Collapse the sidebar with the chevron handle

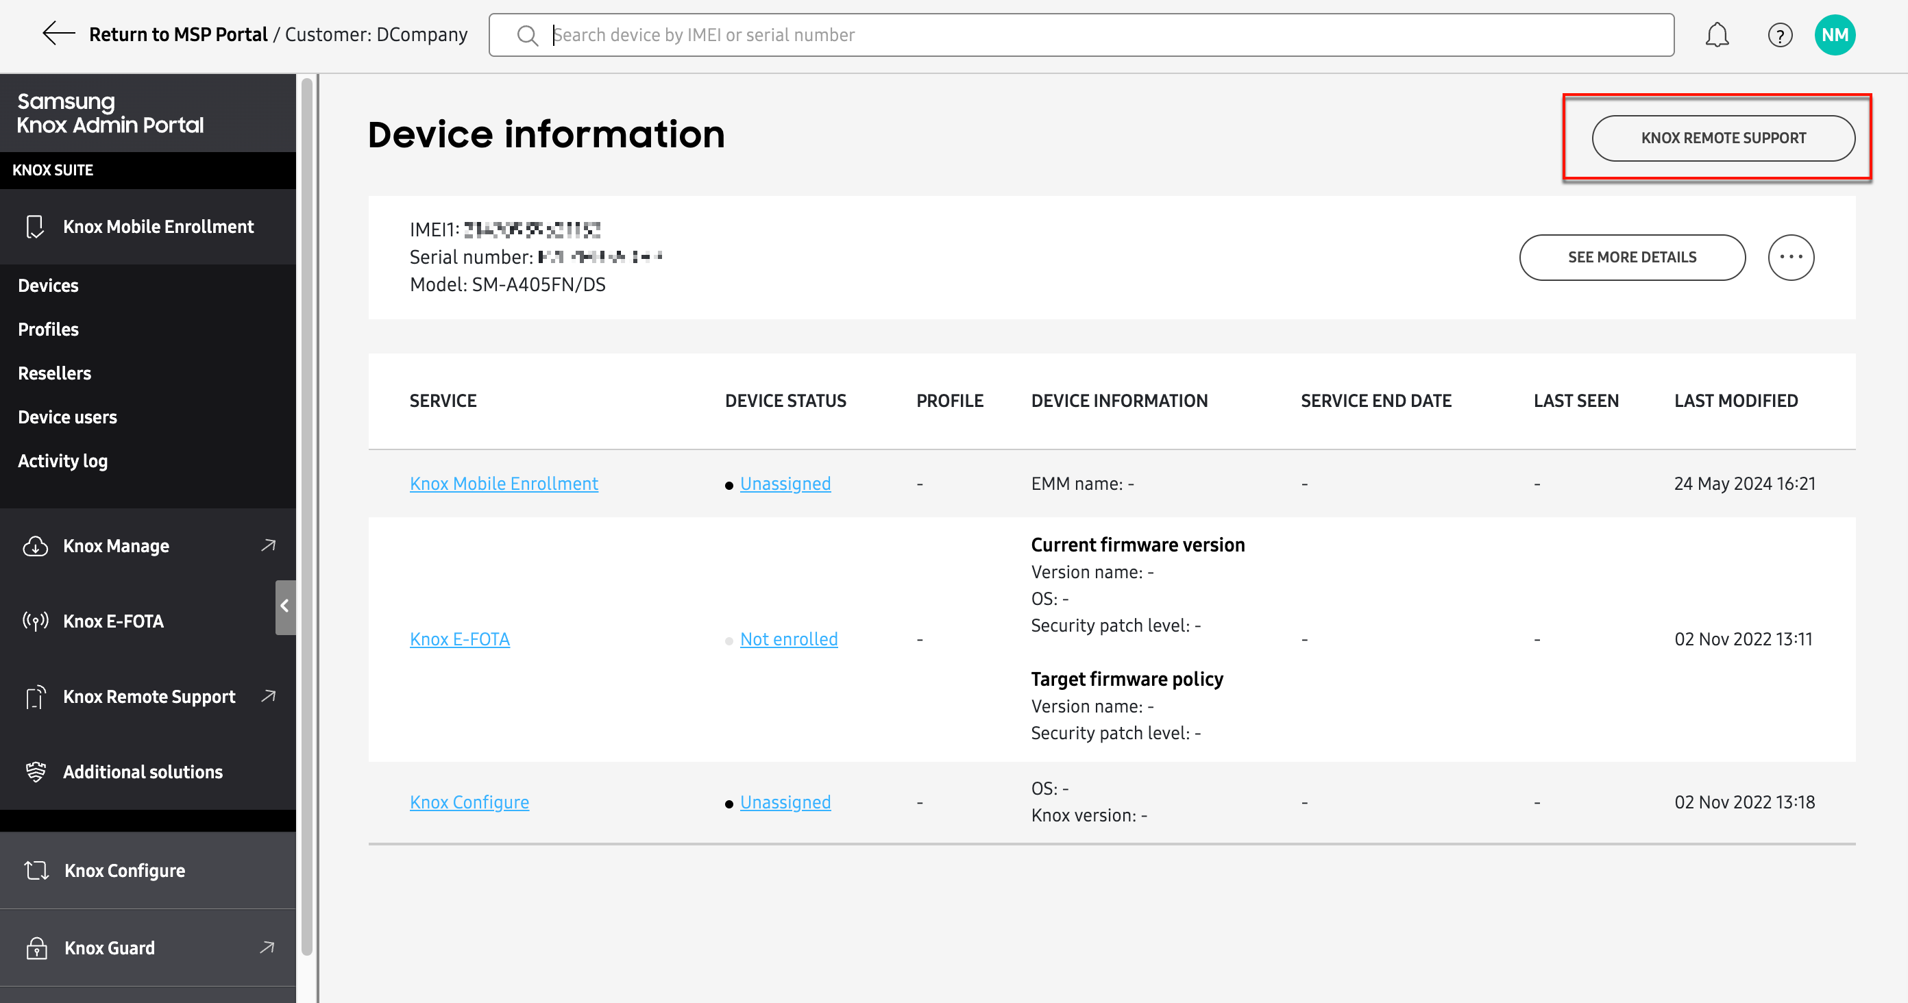pos(285,606)
